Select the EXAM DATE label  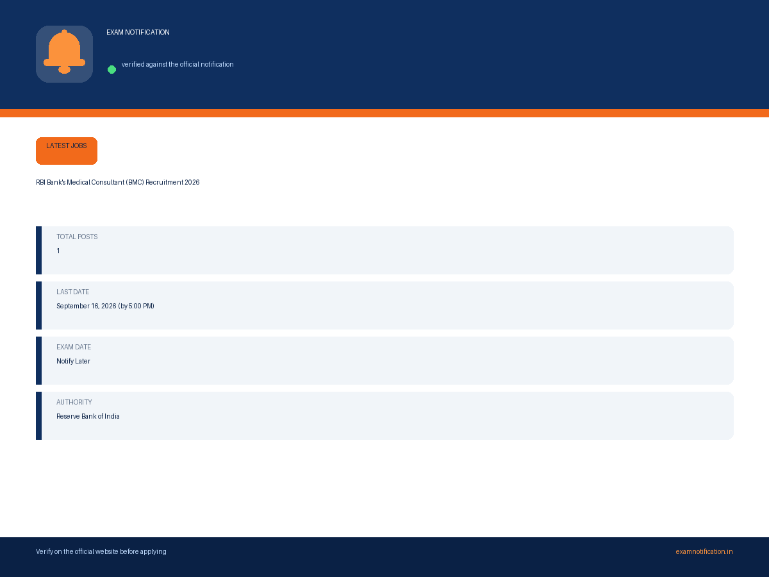[x=74, y=347]
